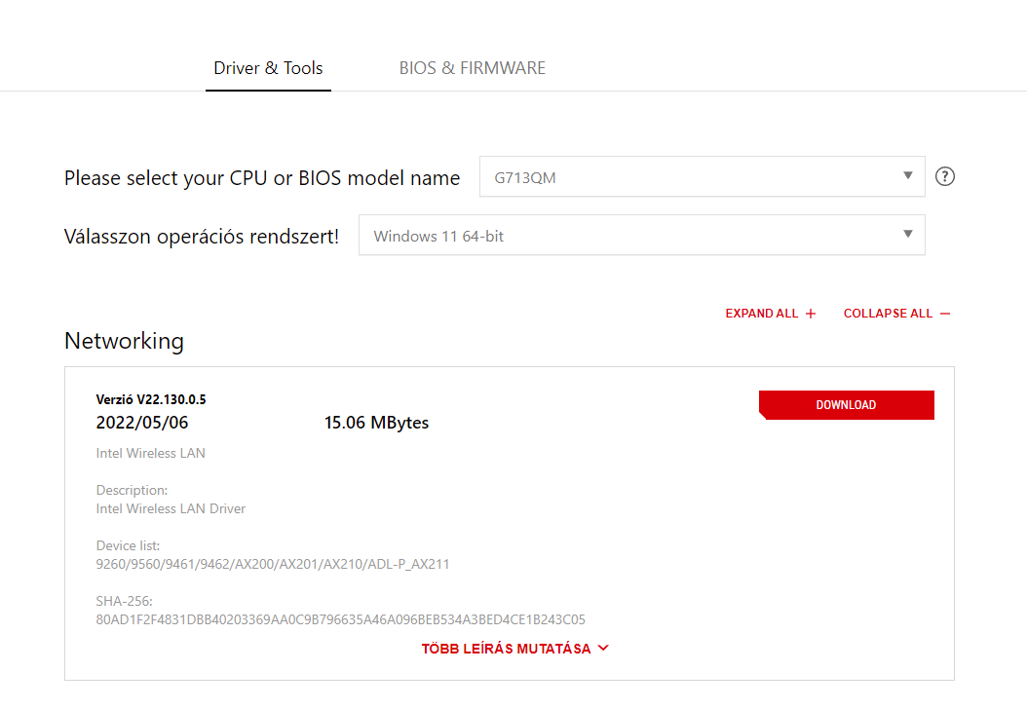Screen dimensions: 1027x709
Task: Click Intel Wireless LAN Driver description text
Action: 171,508
